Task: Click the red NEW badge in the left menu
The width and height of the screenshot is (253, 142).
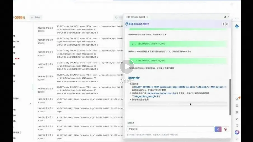Action: 17,58
